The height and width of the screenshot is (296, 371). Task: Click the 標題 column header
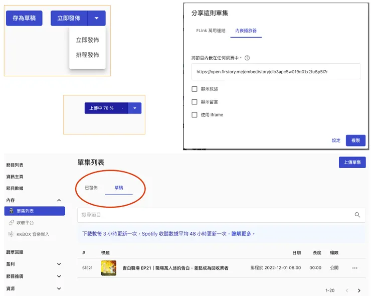point(105,253)
